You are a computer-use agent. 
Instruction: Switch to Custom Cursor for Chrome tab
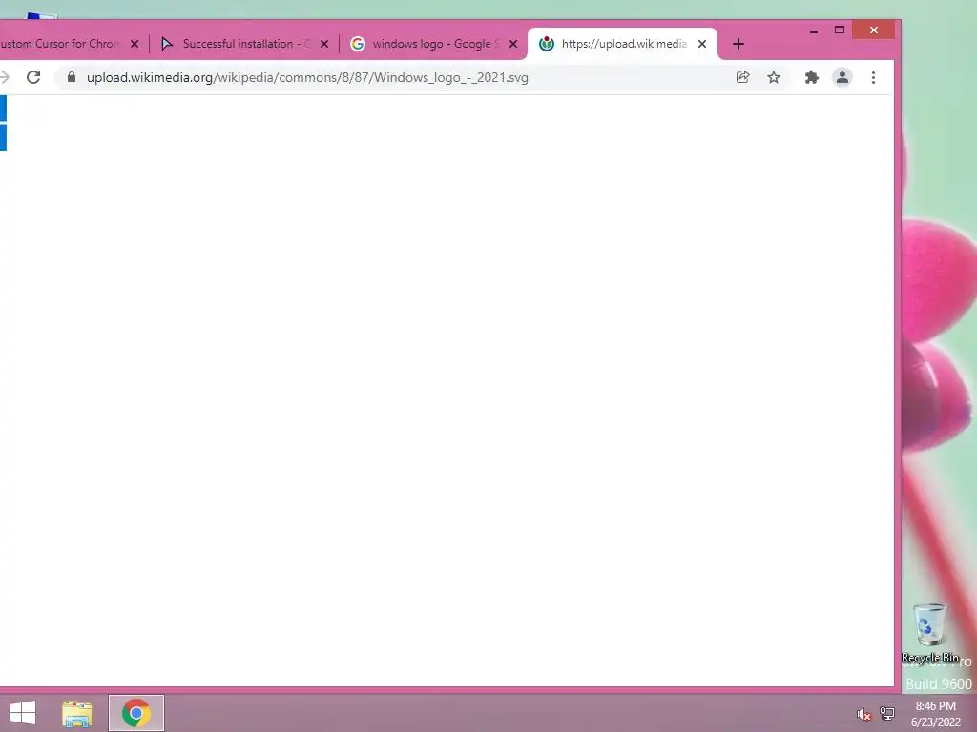click(60, 44)
